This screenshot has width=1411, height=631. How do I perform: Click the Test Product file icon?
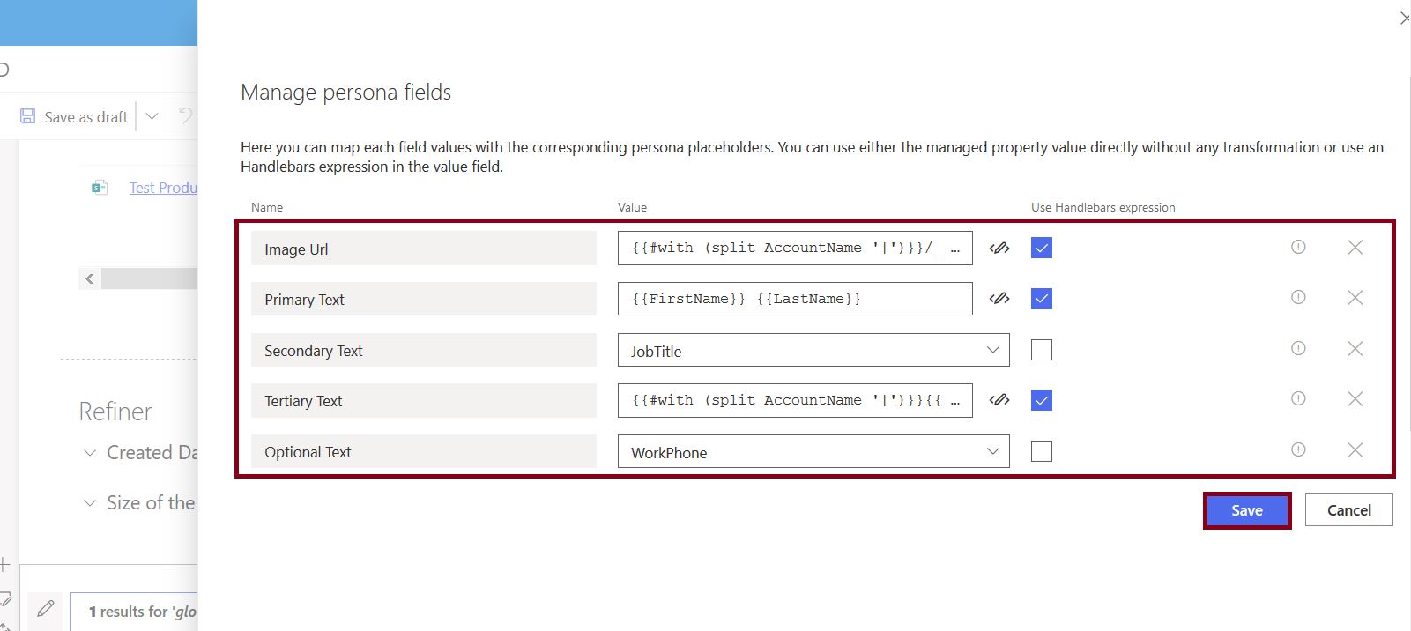[100, 187]
